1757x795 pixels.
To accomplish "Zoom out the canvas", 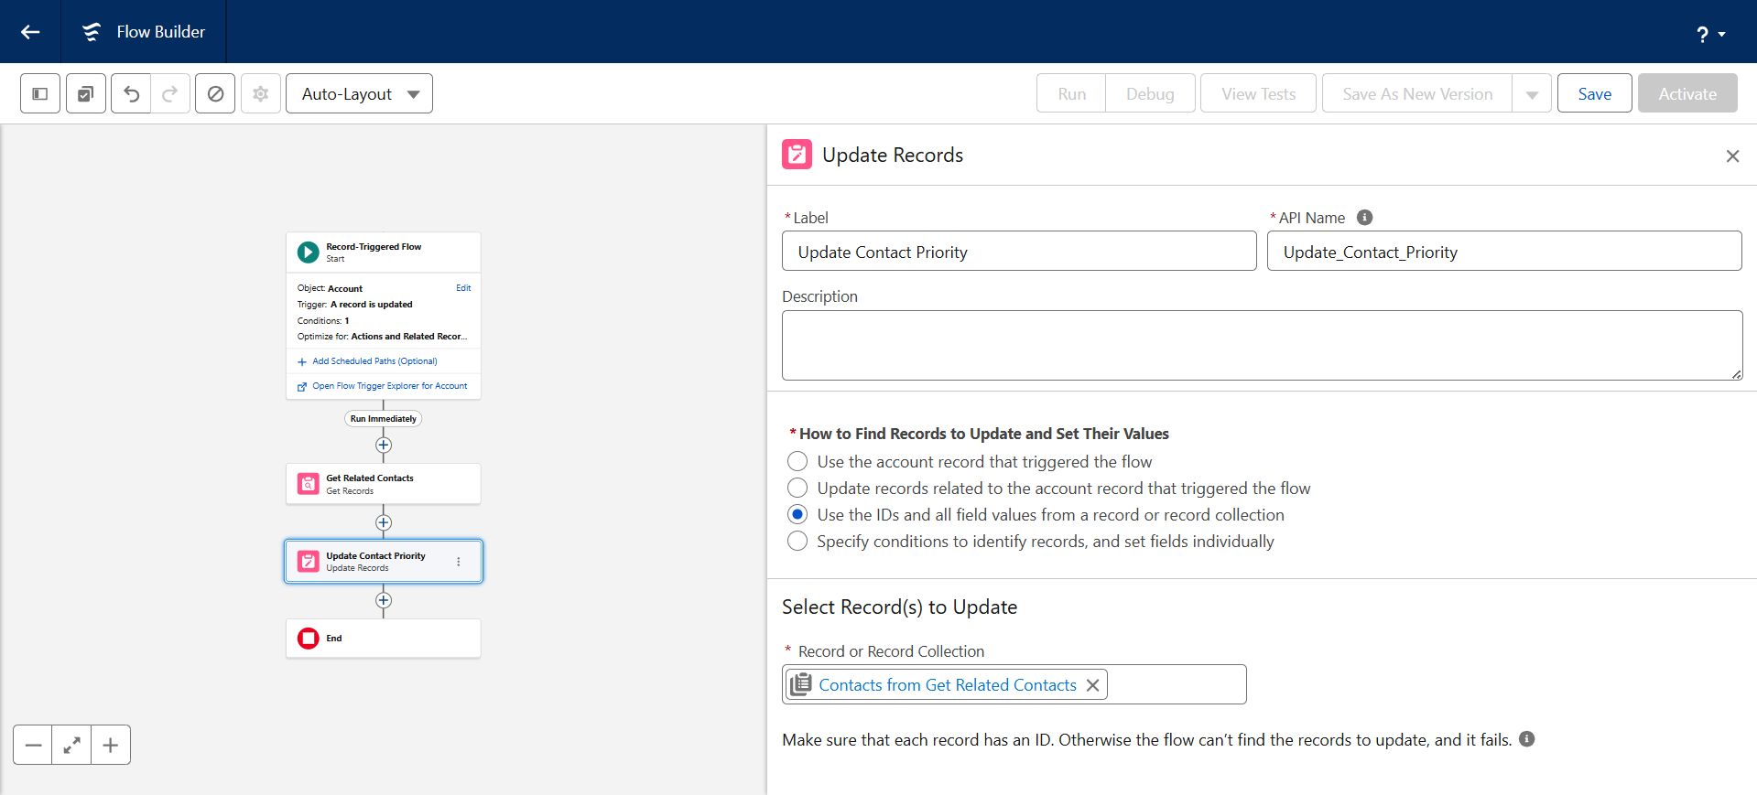I will pos(33,745).
